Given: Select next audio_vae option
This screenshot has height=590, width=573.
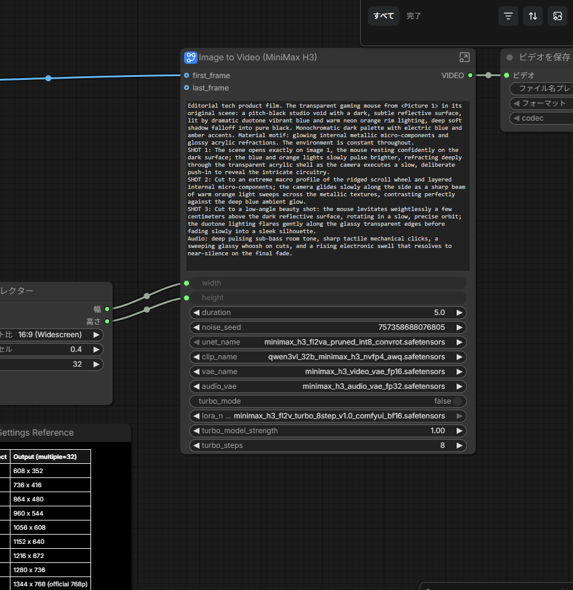Looking at the screenshot, I should tap(459, 386).
